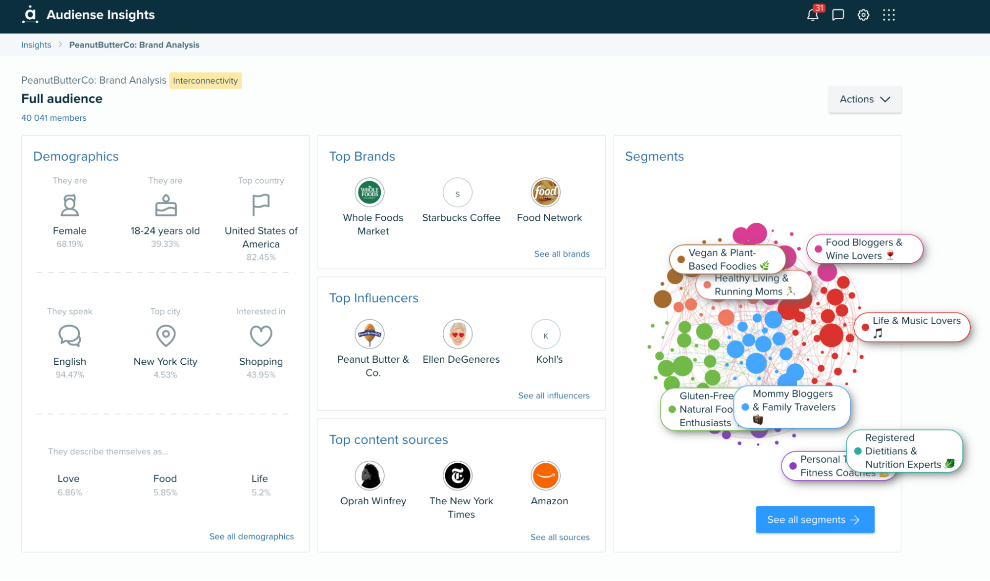Navigate to Insights breadcrumb link
Image resolution: width=990 pixels, height=581 pixels.
36,45
